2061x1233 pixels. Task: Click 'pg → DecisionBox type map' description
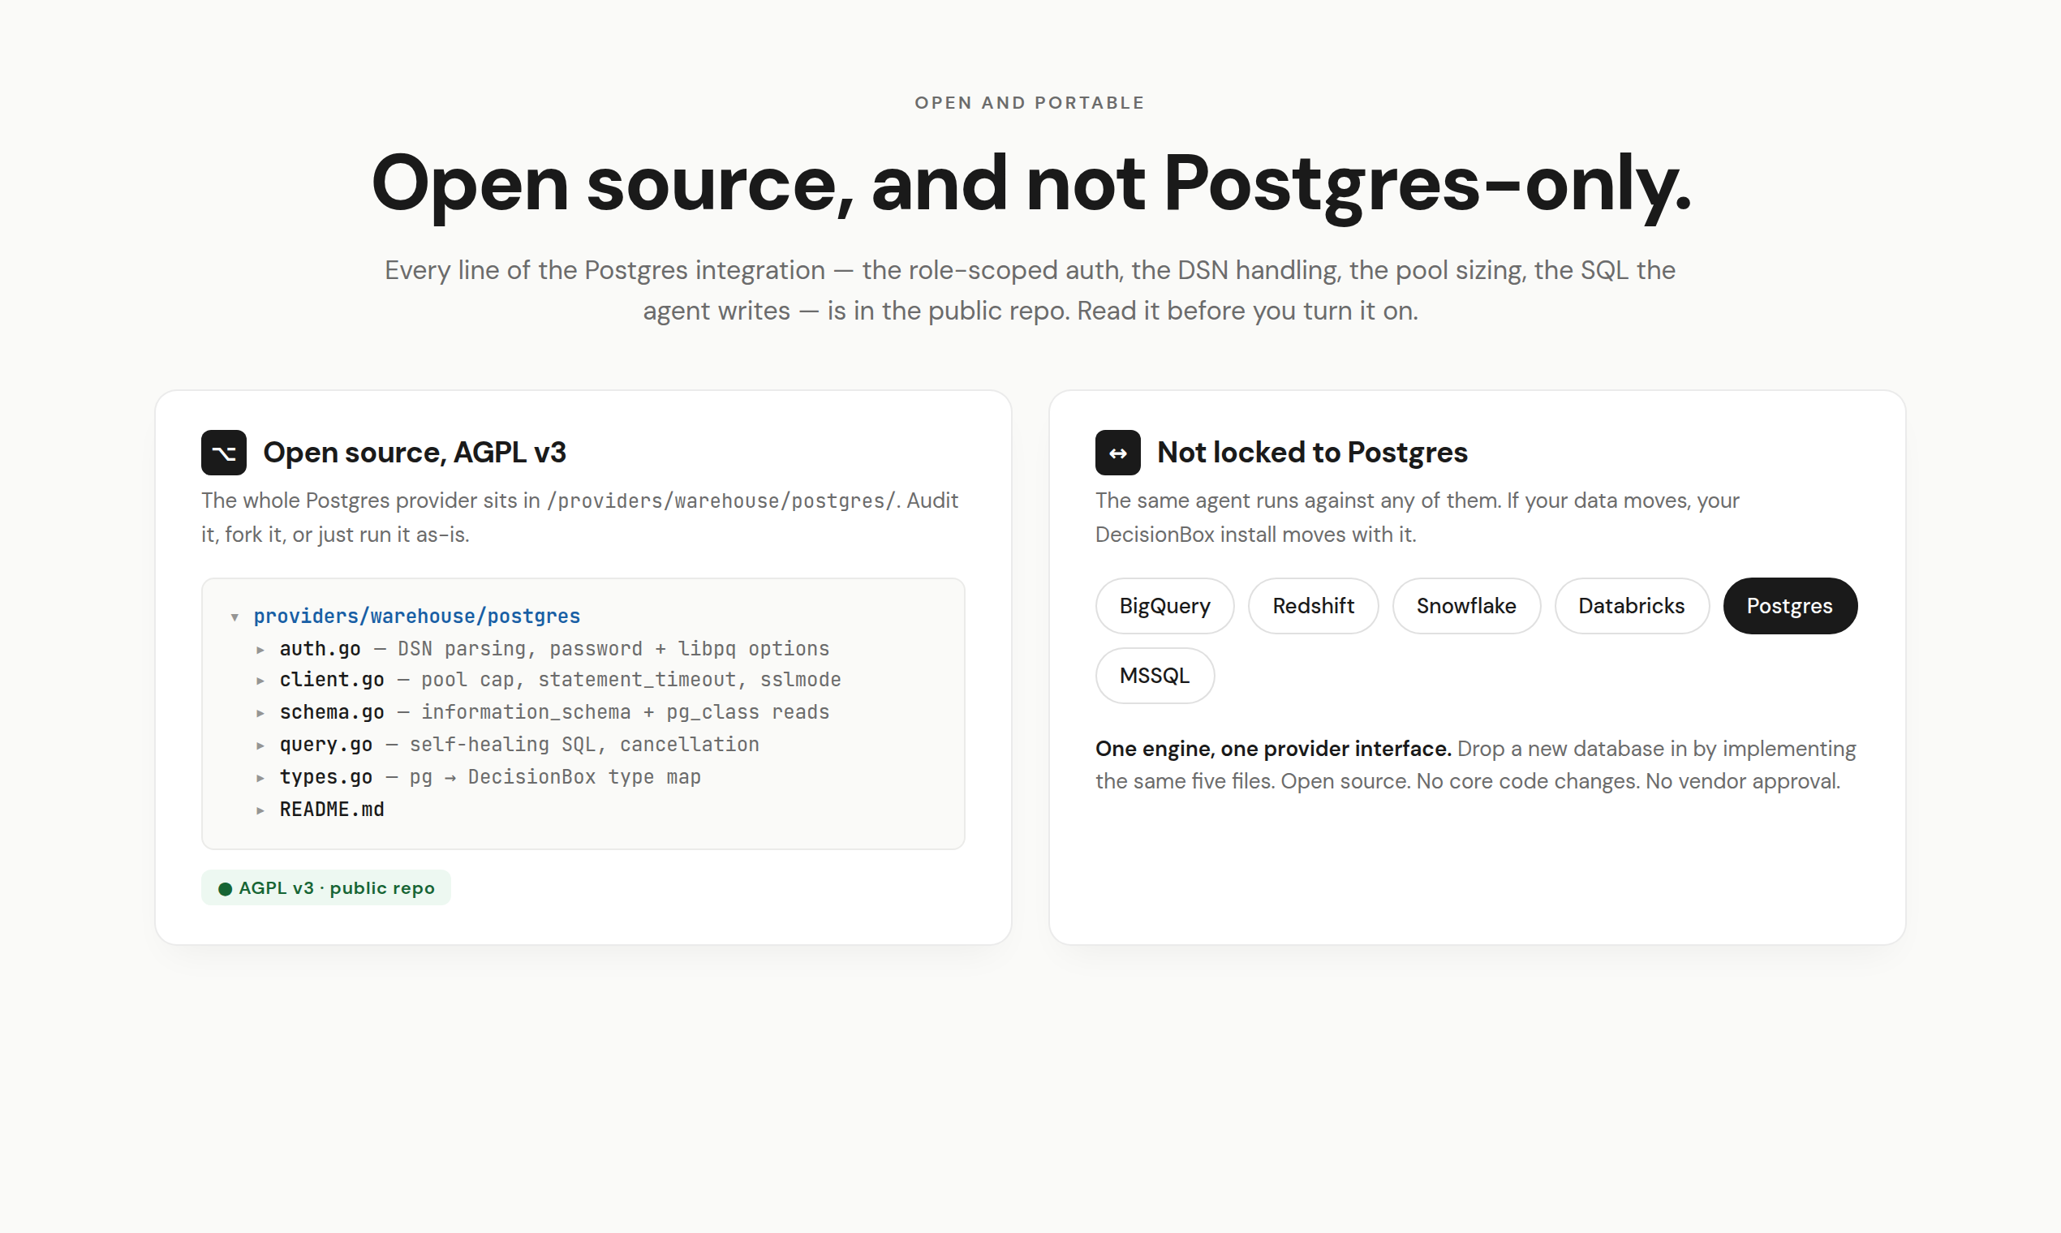tap(555, 777)
